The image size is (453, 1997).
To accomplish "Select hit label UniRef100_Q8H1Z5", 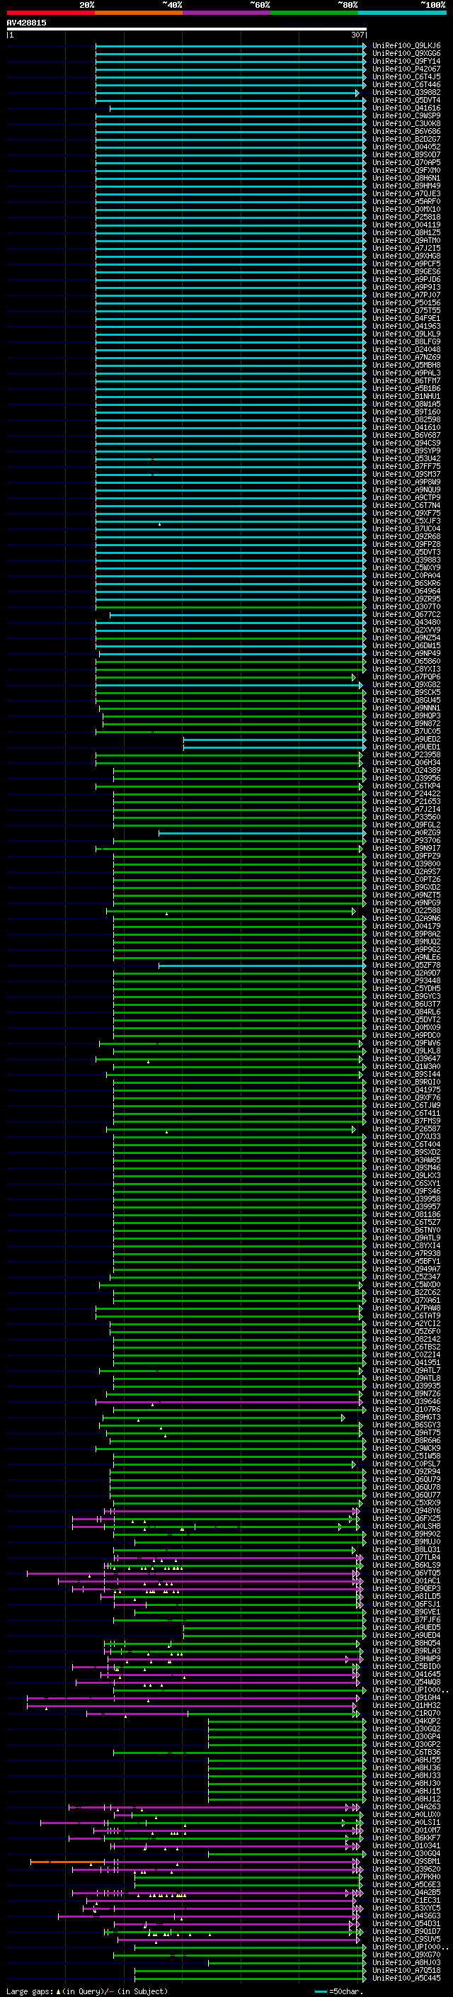I will (406, 232).
